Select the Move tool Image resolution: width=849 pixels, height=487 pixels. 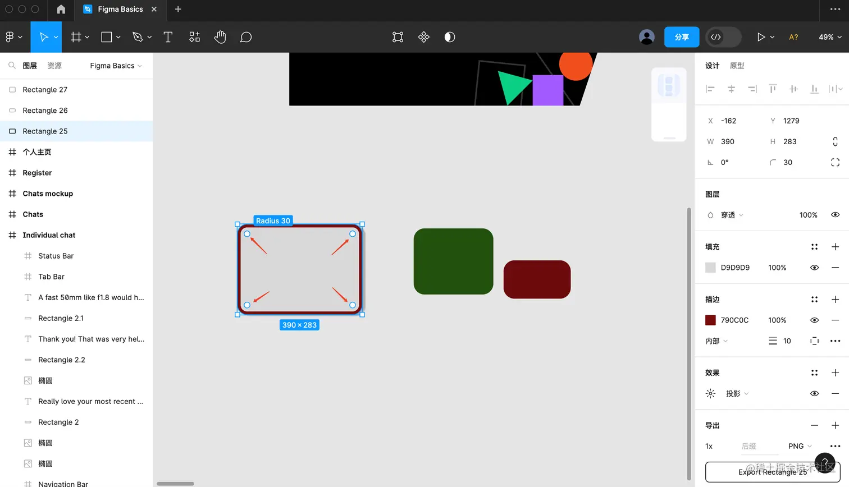coord(43,37)
